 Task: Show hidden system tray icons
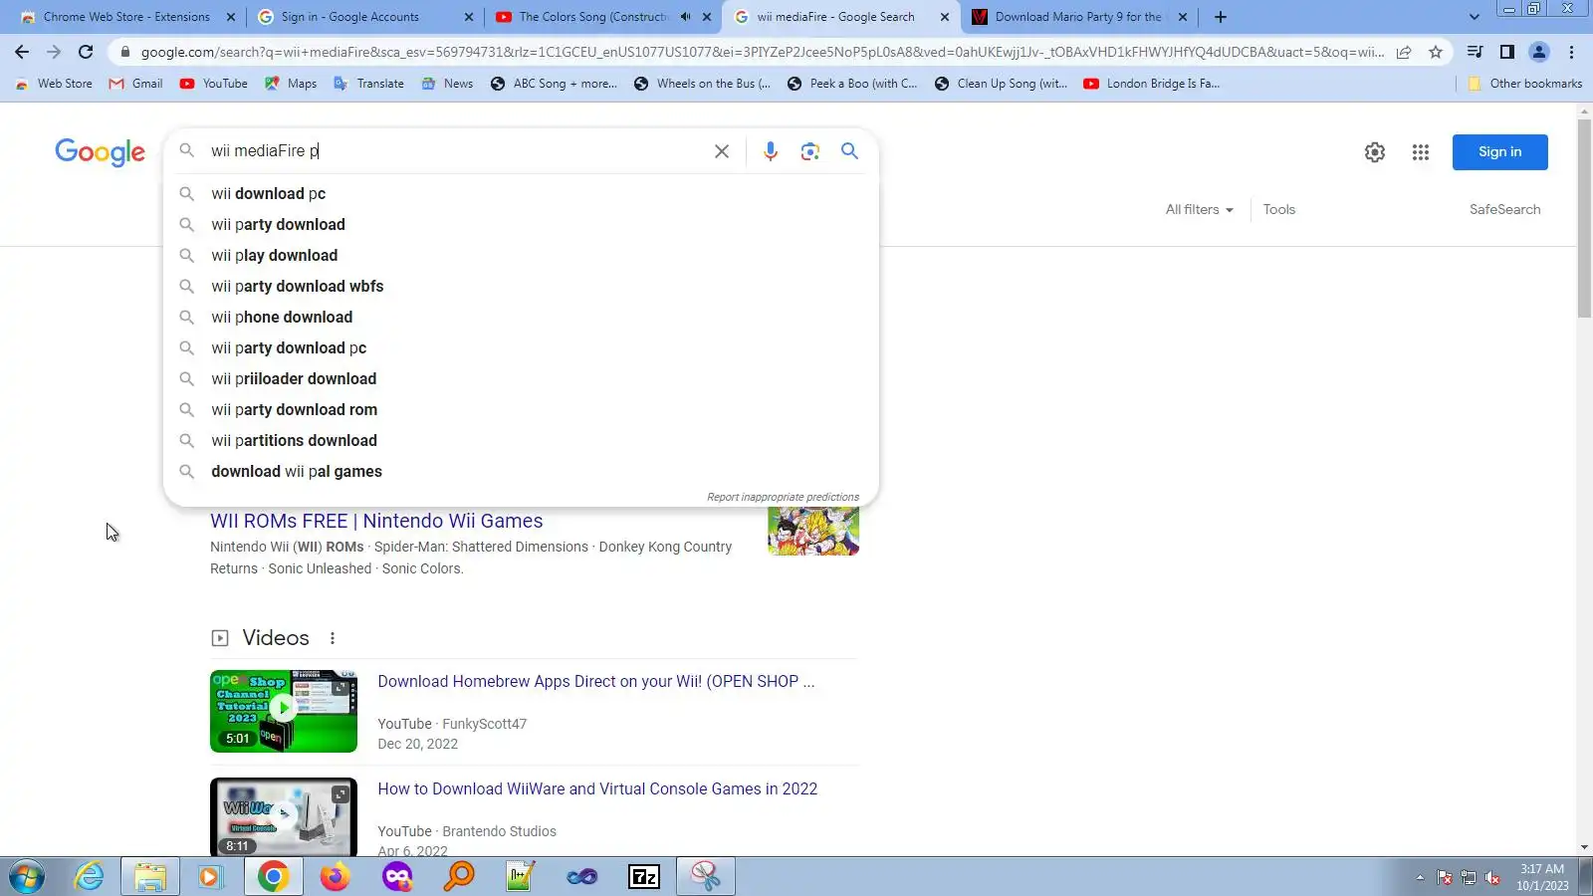[1420, 877]
